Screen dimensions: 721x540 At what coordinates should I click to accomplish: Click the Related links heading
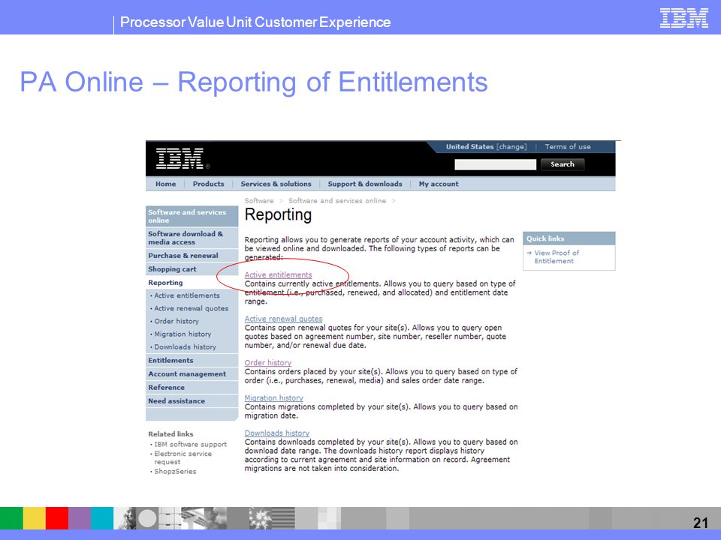(x=170, y=434)
